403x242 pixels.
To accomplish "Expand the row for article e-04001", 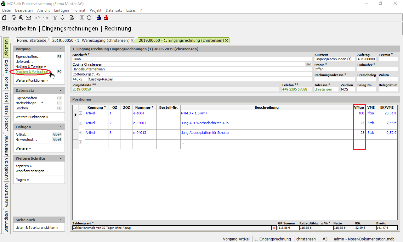I will click(x=80, y=123).
